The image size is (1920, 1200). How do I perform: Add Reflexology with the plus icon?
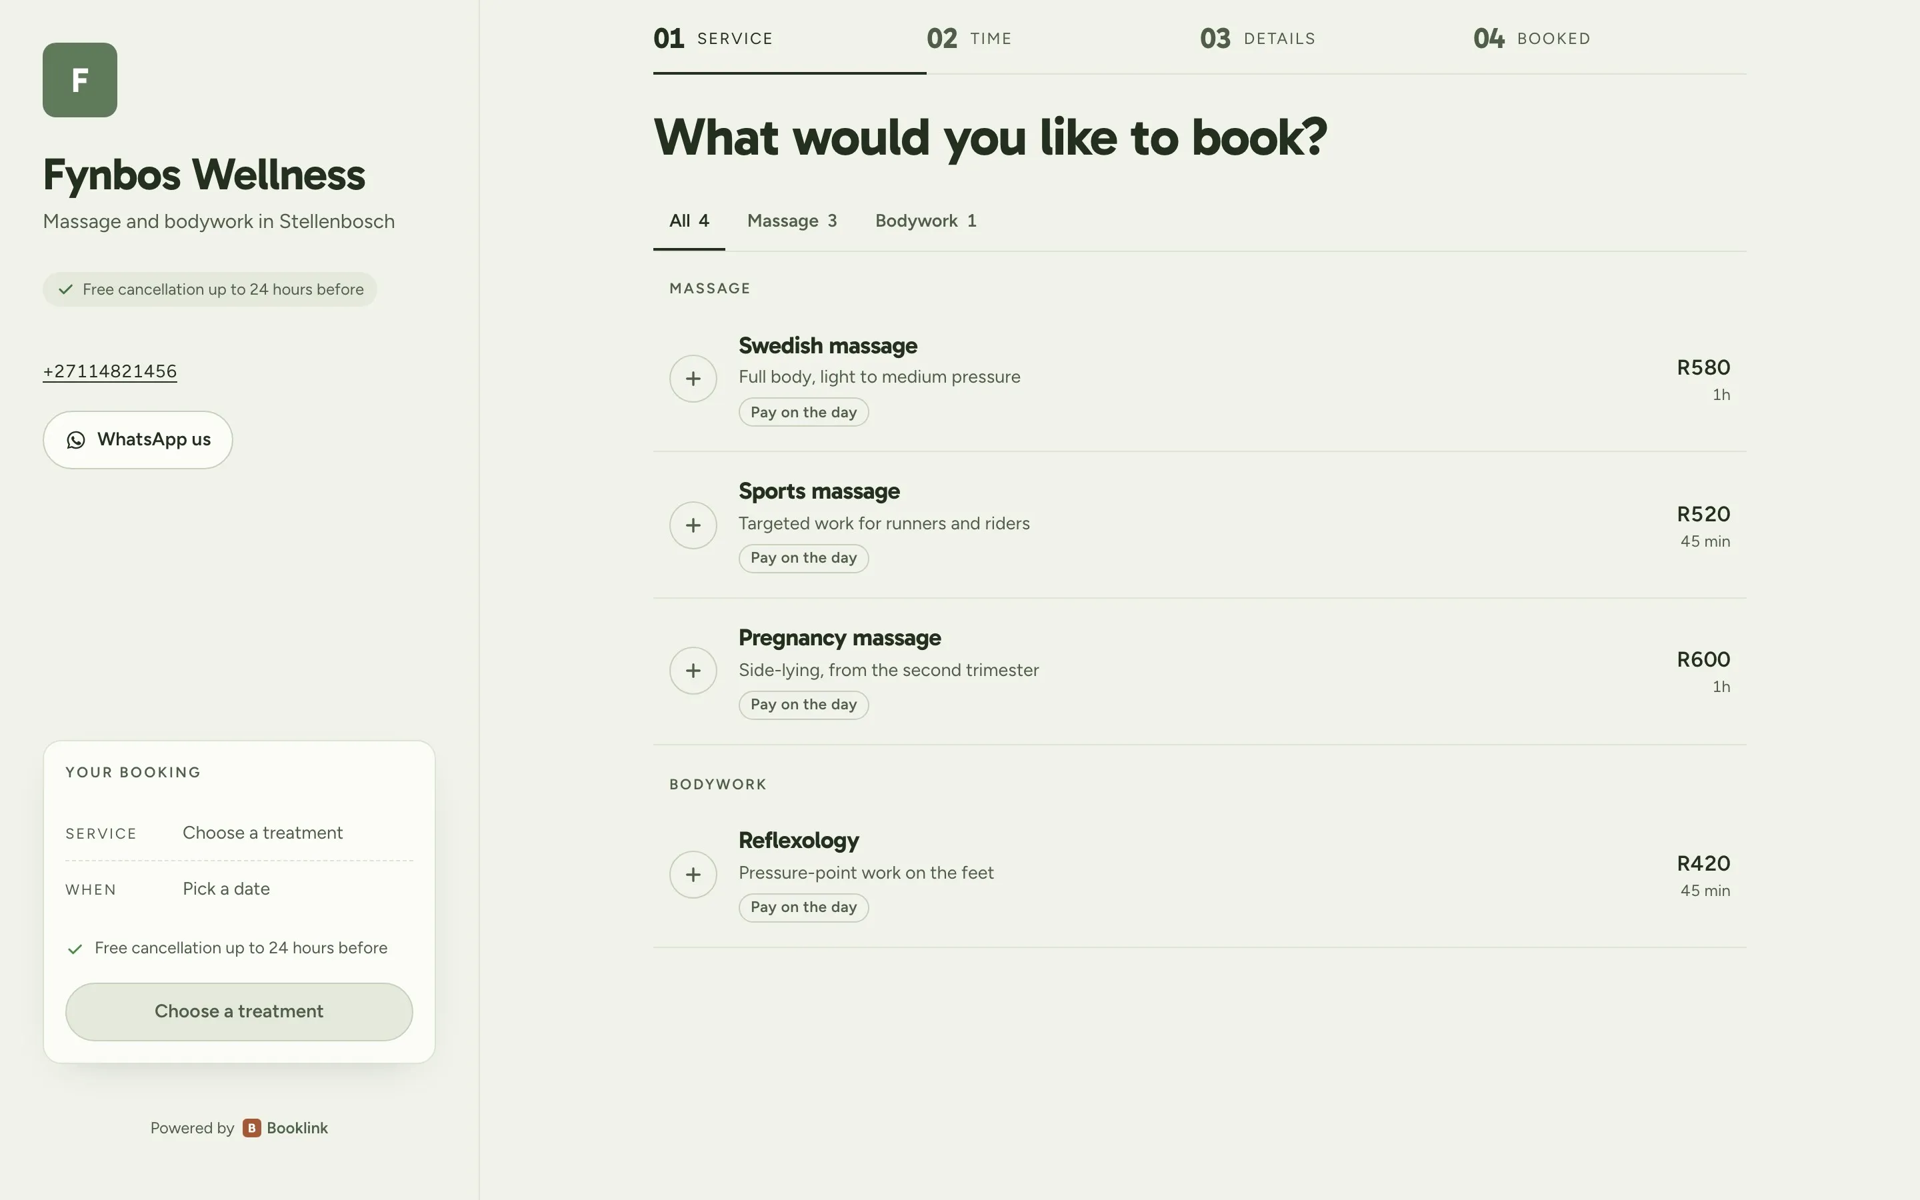pos(693,875)
